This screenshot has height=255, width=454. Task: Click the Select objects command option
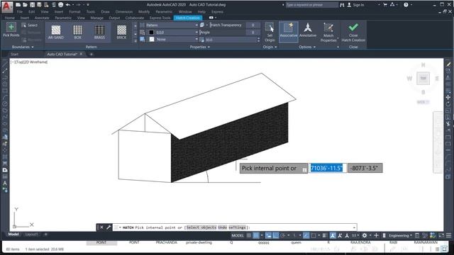coord(201,227)
